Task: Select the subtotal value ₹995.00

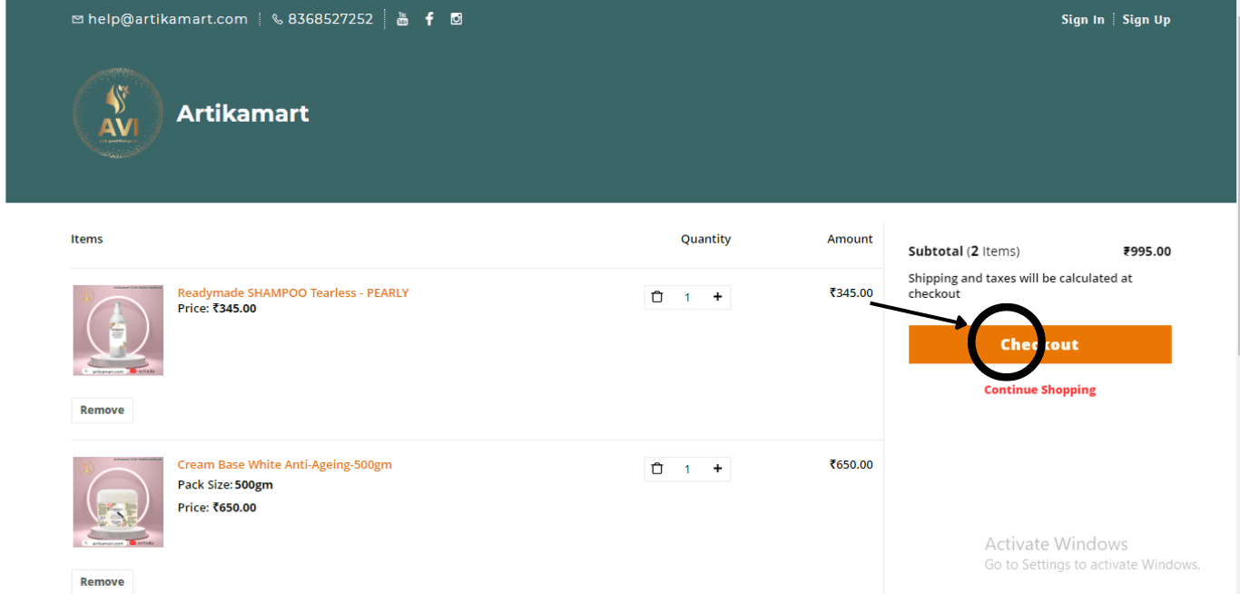Action: (x=1147, y=252)
